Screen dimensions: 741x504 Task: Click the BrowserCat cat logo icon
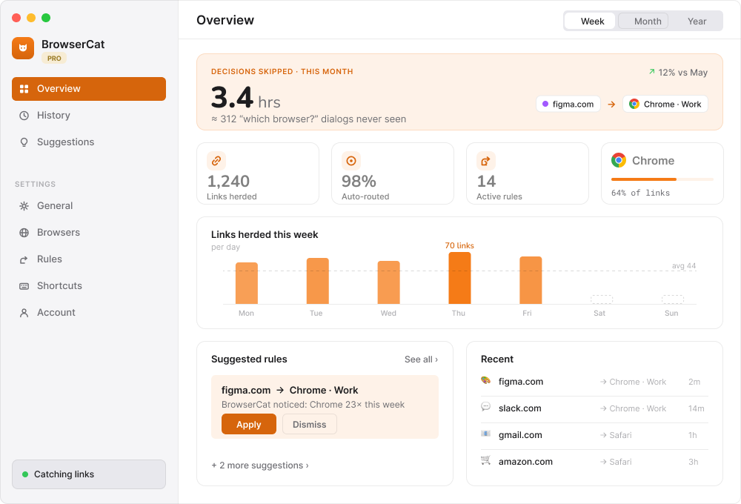point(23,48)
